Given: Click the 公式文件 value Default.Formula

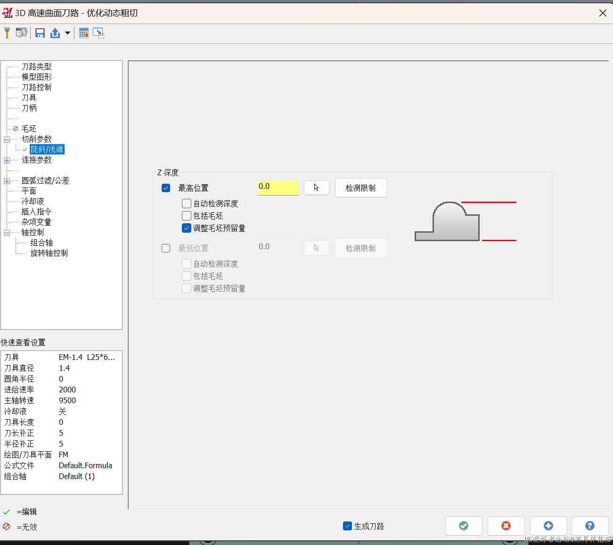Looking at the screenshot, I should coord(85,465).
